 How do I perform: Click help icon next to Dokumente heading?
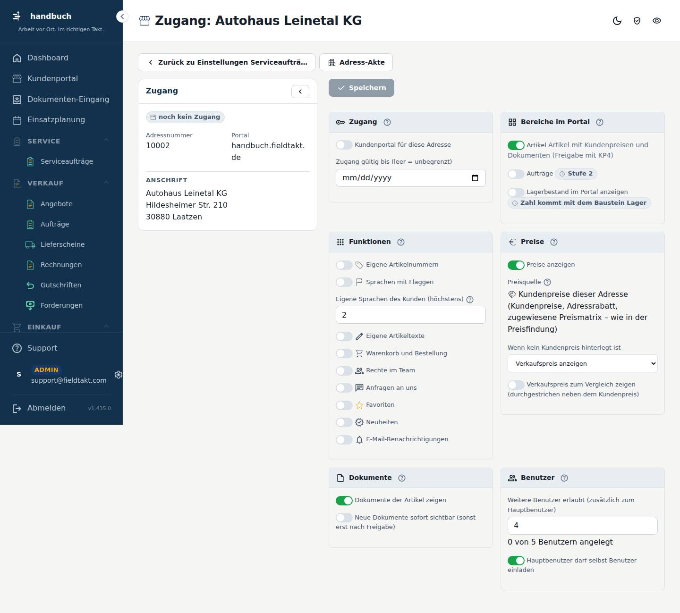[402, 478]
